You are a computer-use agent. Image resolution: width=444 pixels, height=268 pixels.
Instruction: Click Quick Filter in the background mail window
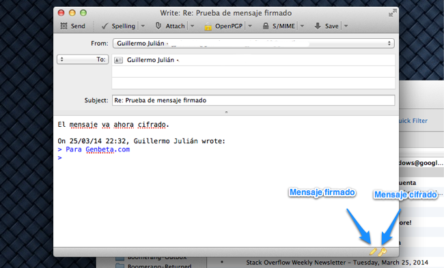pyautogui.click(x=413, y=121)
